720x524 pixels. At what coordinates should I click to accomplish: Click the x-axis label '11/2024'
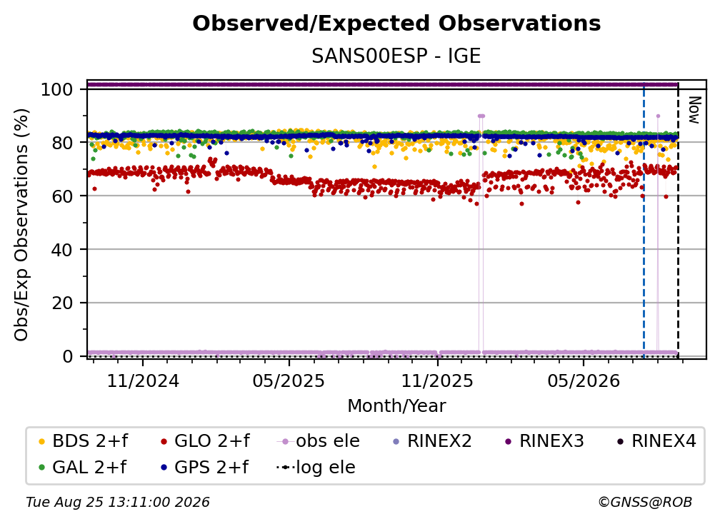143,381
